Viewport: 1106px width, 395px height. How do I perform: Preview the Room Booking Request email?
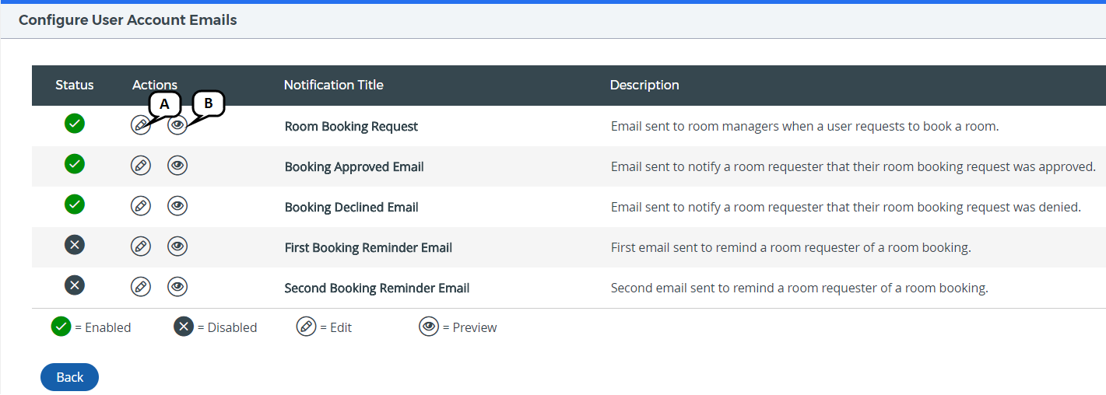(x=177, y=125)
